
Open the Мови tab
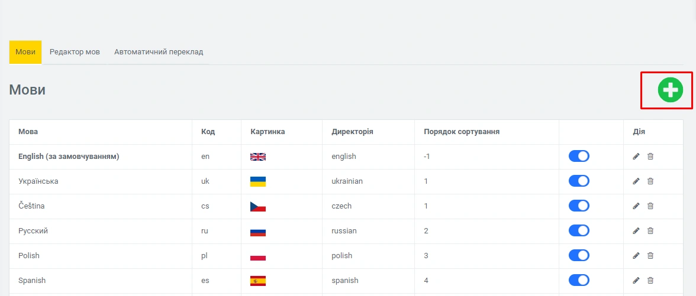click(x=25, y=52)
